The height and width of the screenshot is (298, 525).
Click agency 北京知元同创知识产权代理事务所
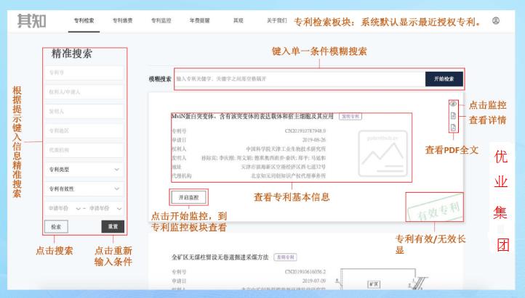288,175
